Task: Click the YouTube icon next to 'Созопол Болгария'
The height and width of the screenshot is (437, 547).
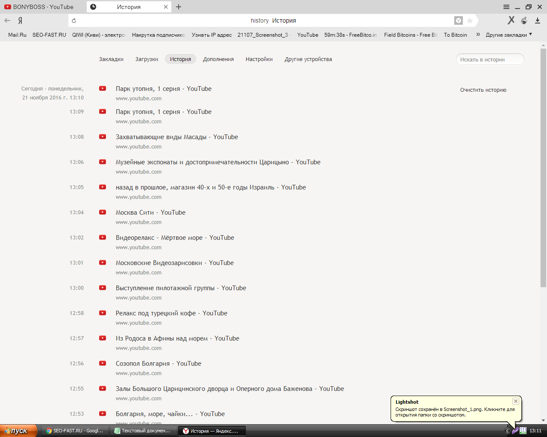Action: click(103, 363)
